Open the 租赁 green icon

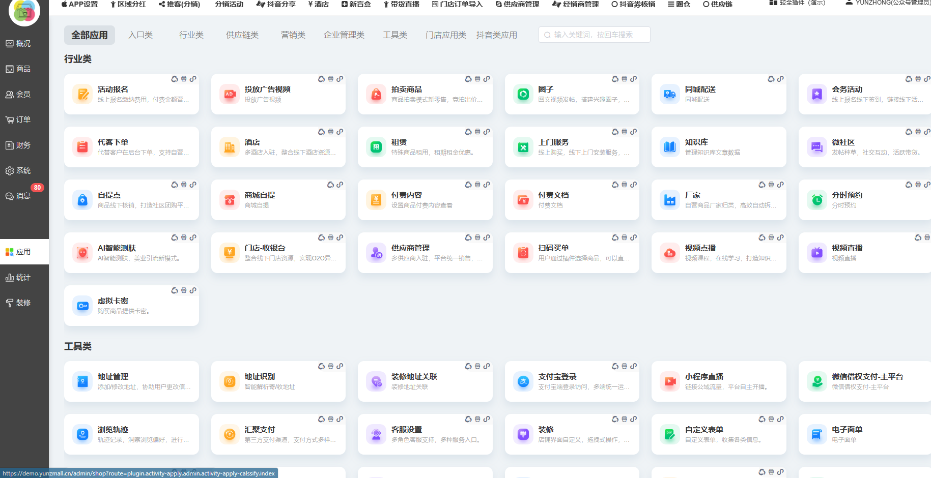[x=376, y=147]
